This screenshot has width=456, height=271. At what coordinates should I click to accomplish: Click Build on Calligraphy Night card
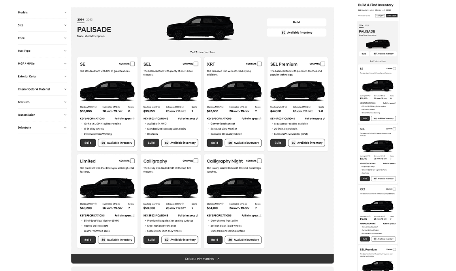click(215, 240)
